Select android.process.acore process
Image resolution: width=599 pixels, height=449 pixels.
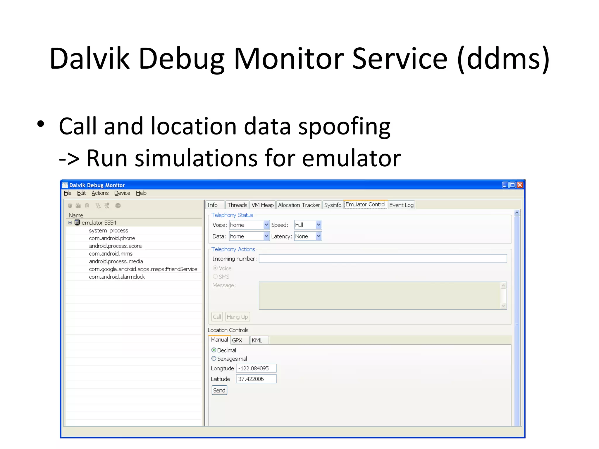click(x=115, y=246)
